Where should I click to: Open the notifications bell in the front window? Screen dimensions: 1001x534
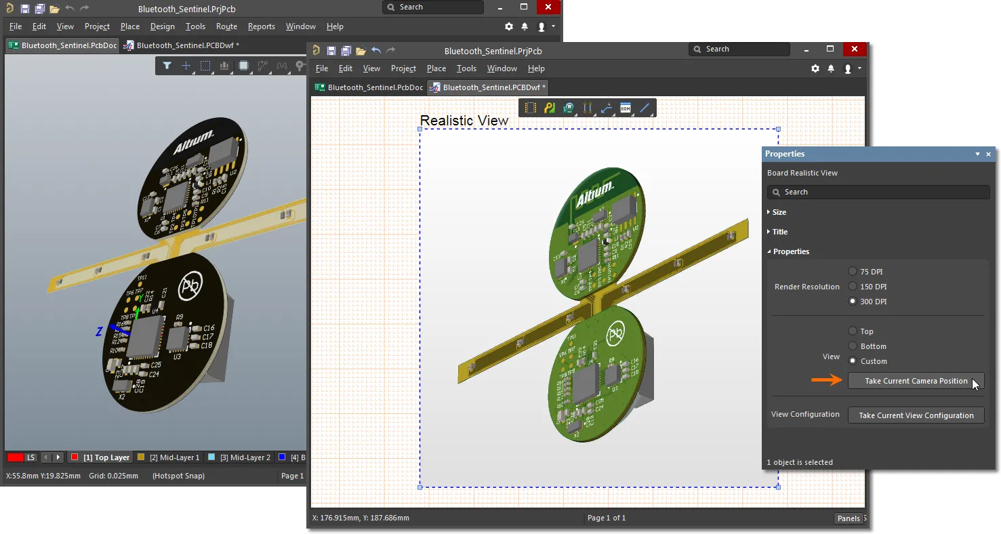pyautogui.click(x=831, y=68)
